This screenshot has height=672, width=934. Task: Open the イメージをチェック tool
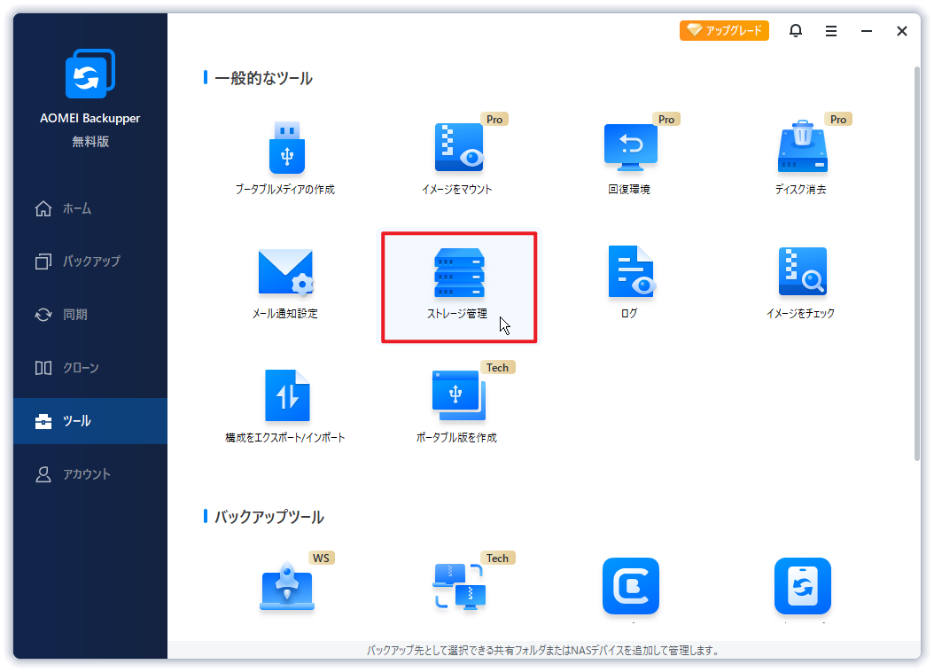[801, 283]
